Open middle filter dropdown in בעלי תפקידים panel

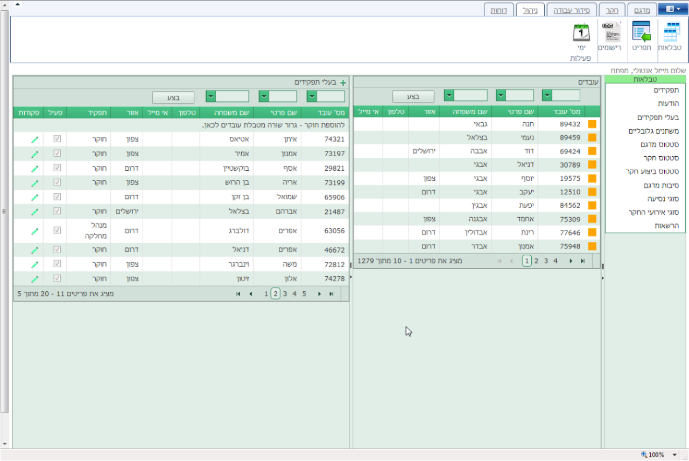click(264, 96)
